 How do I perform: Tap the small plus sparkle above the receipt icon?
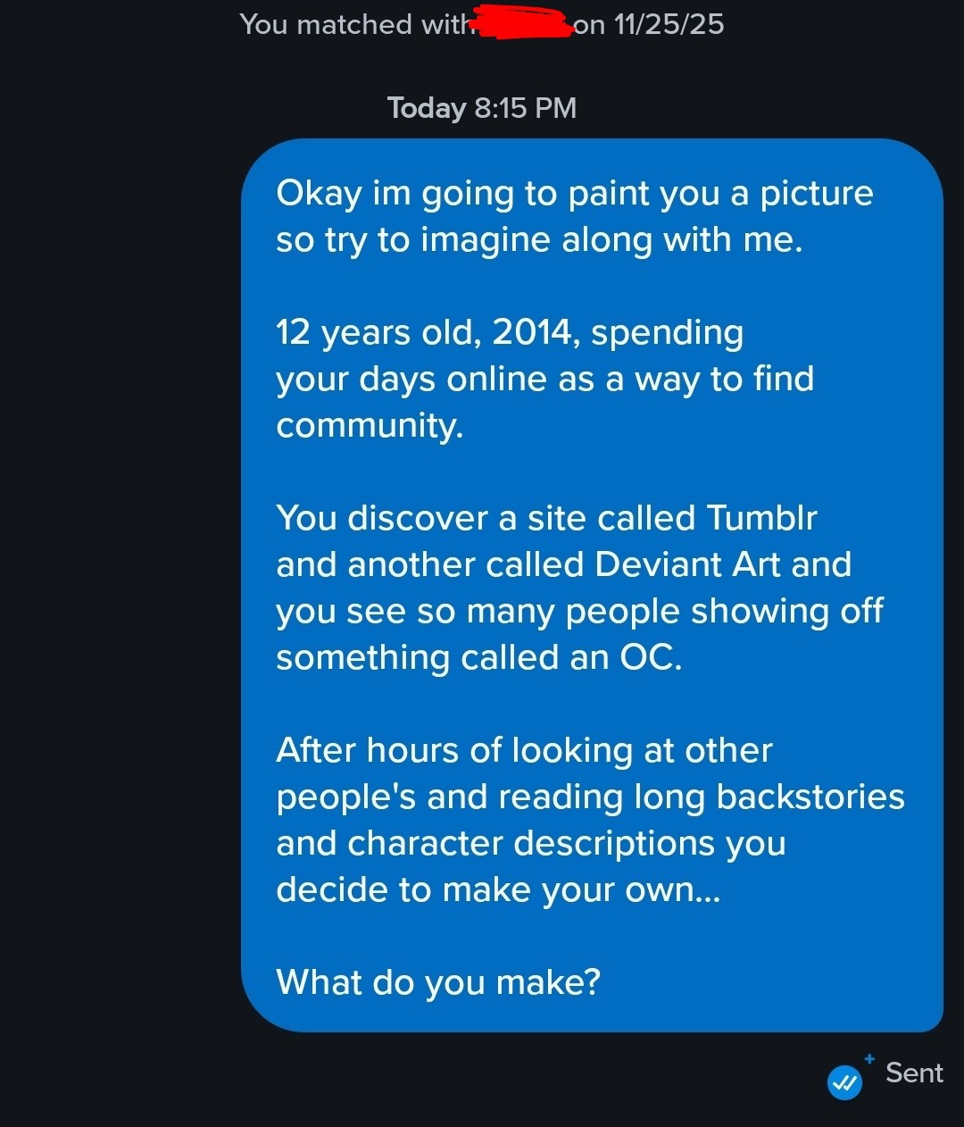point(869,1058)
